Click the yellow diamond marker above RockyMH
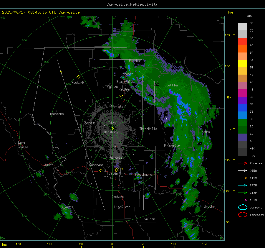 79,77
